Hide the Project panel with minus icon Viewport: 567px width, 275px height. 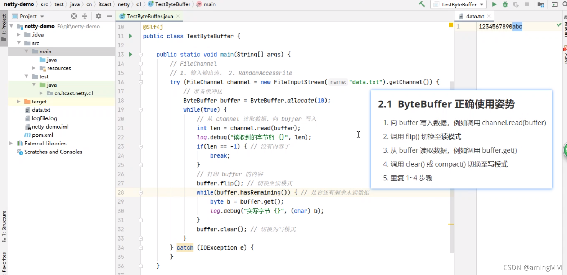click(x=109, y=16)
